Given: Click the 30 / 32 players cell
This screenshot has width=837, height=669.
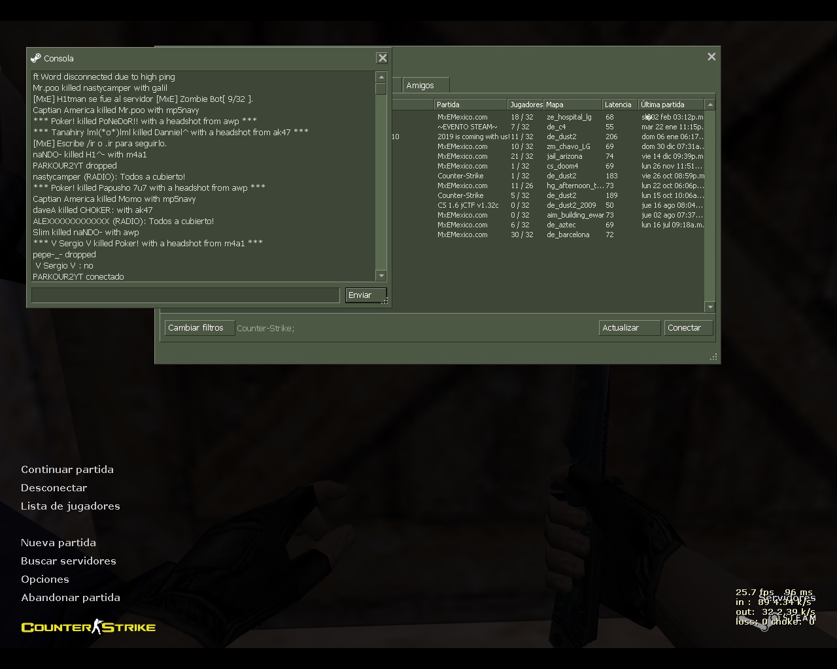Looking at the screenshot, I should pyautogui.click(x=522, y=235).
